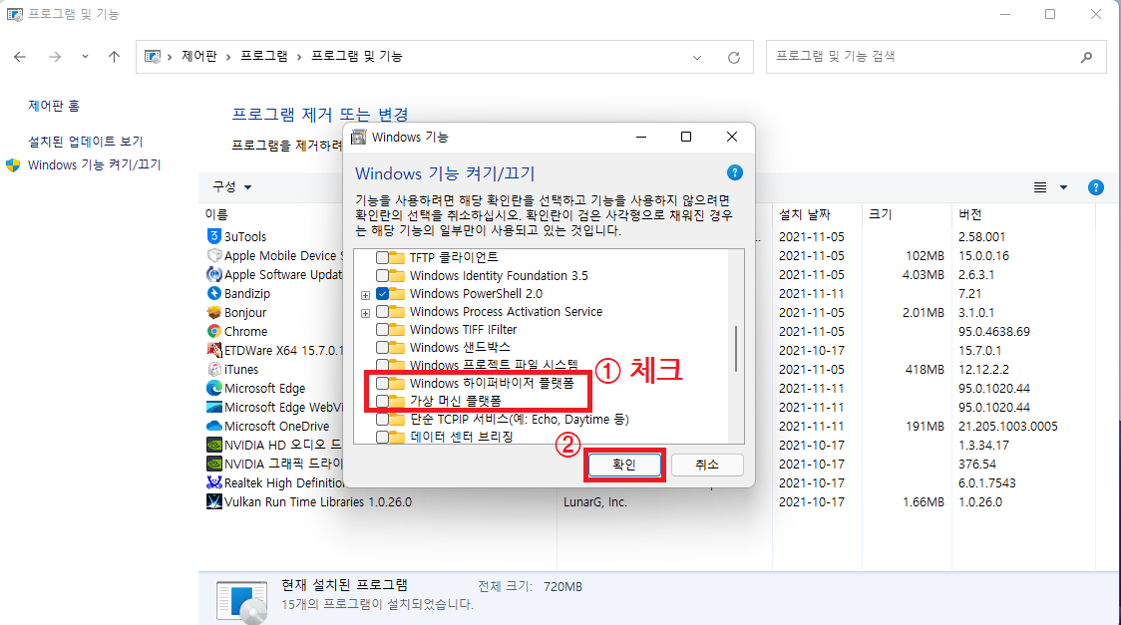Click the Apple Software Update icon
This screenshot has height=625, width=1121.
(x=213, y=274)
